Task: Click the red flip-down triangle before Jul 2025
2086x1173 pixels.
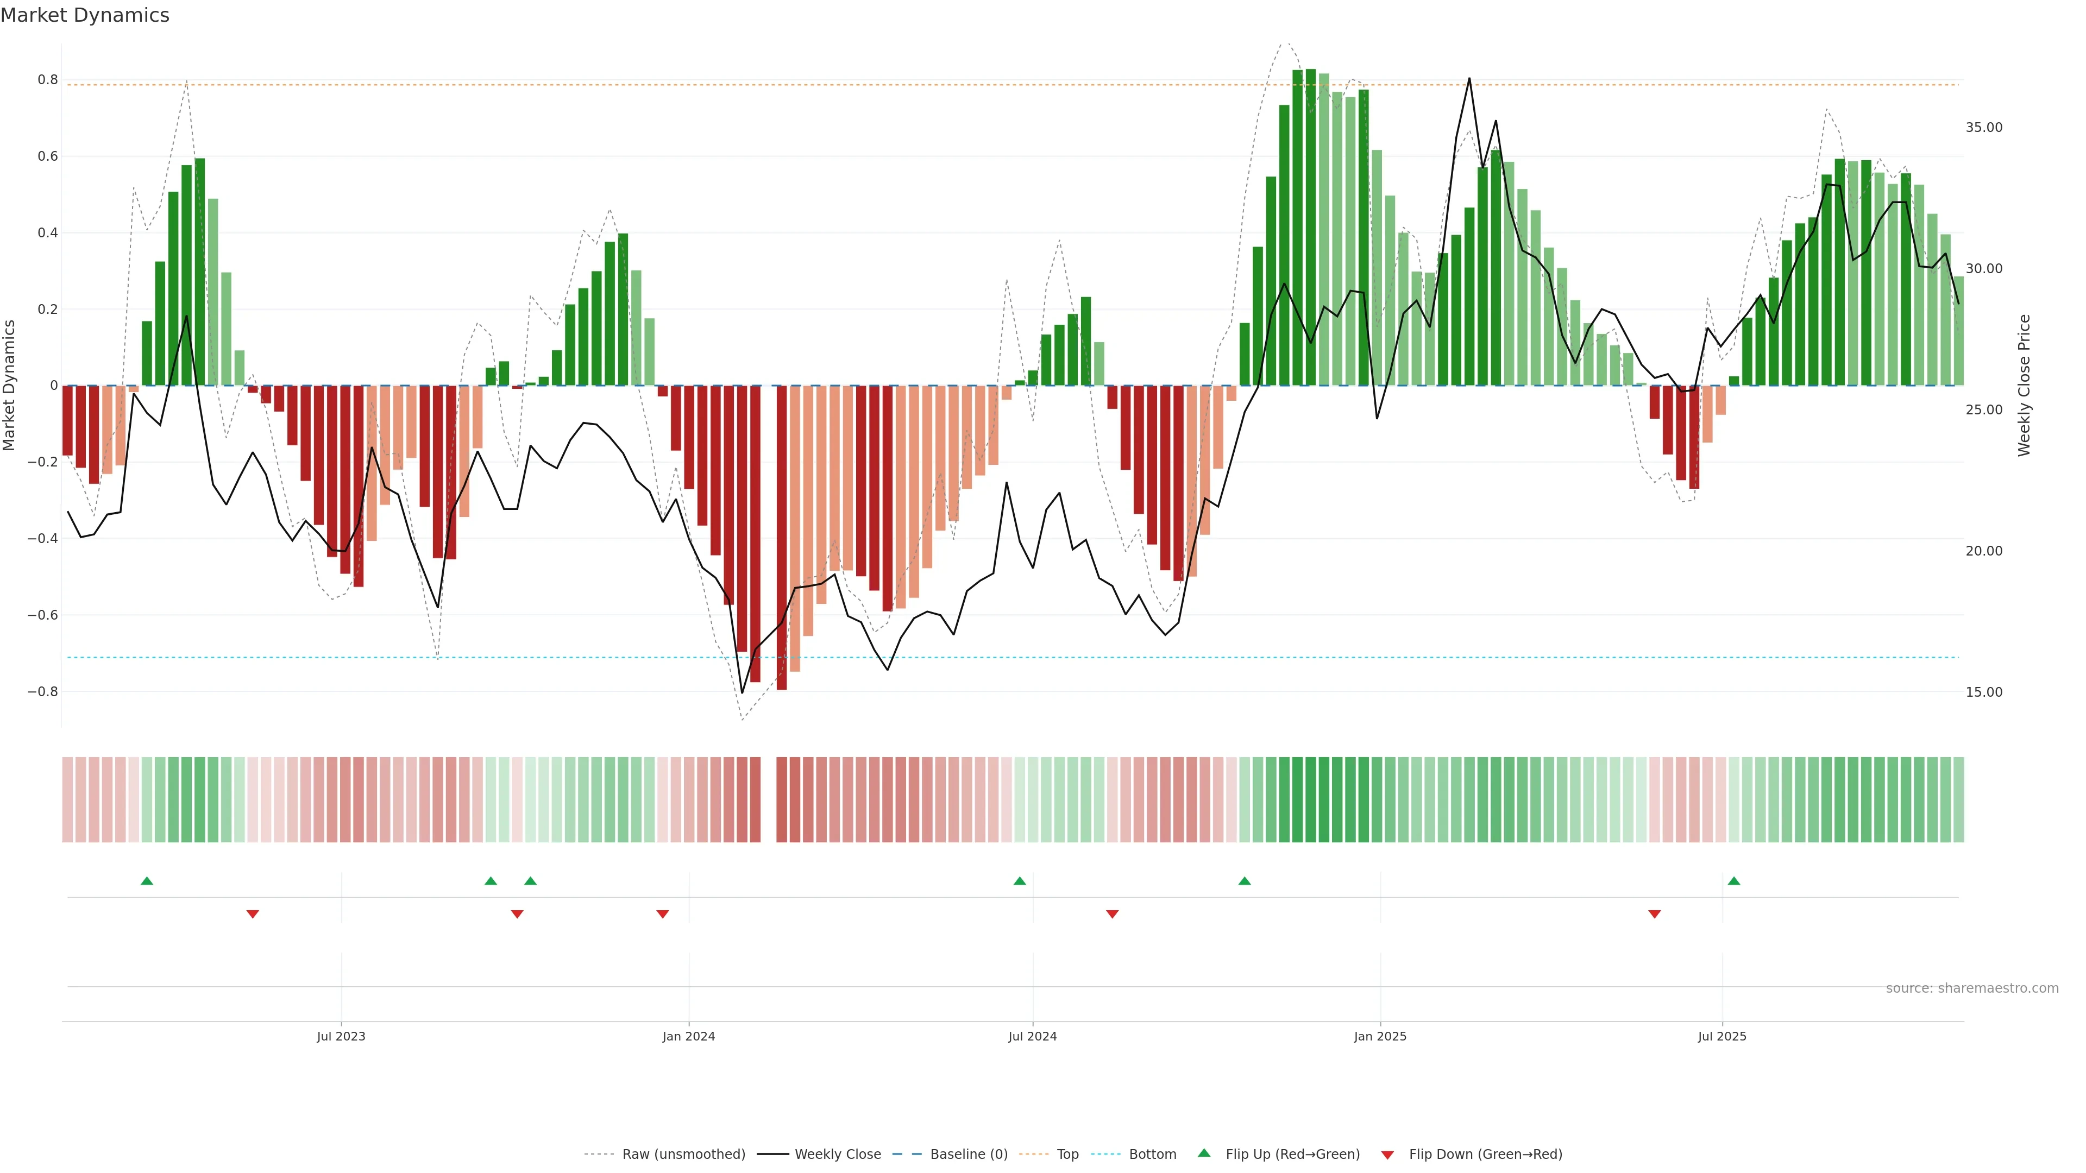Action: [x=1654, y=914]
